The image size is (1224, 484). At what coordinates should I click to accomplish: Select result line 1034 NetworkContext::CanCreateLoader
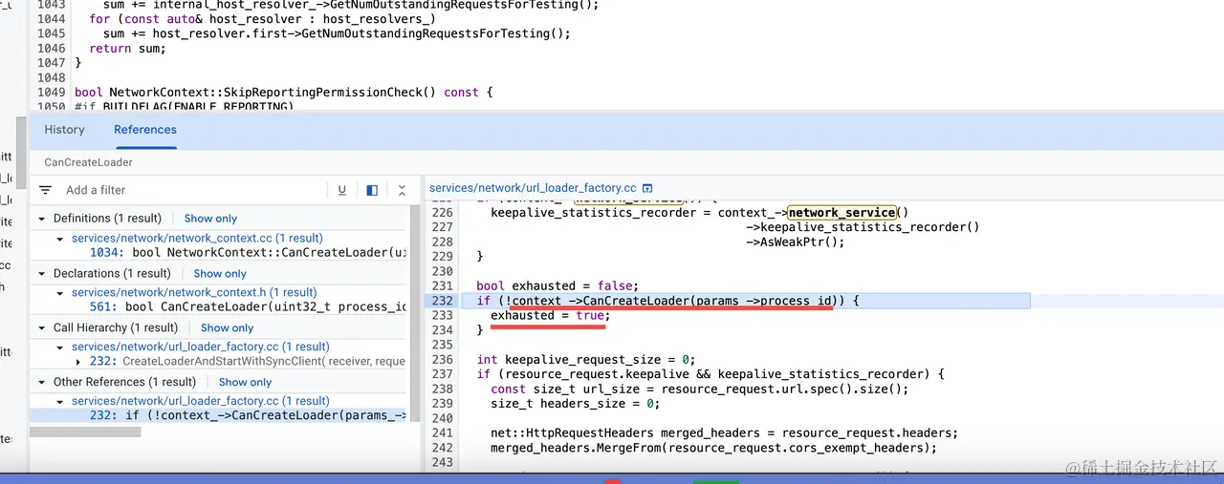(x=249, y=253)
